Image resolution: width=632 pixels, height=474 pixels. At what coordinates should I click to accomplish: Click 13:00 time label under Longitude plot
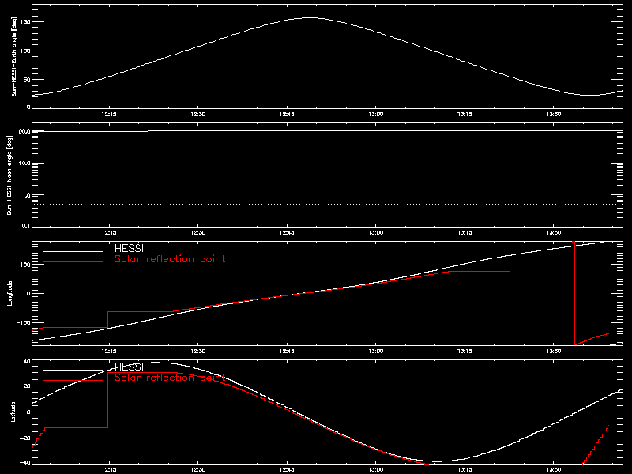tap(376, 351)
